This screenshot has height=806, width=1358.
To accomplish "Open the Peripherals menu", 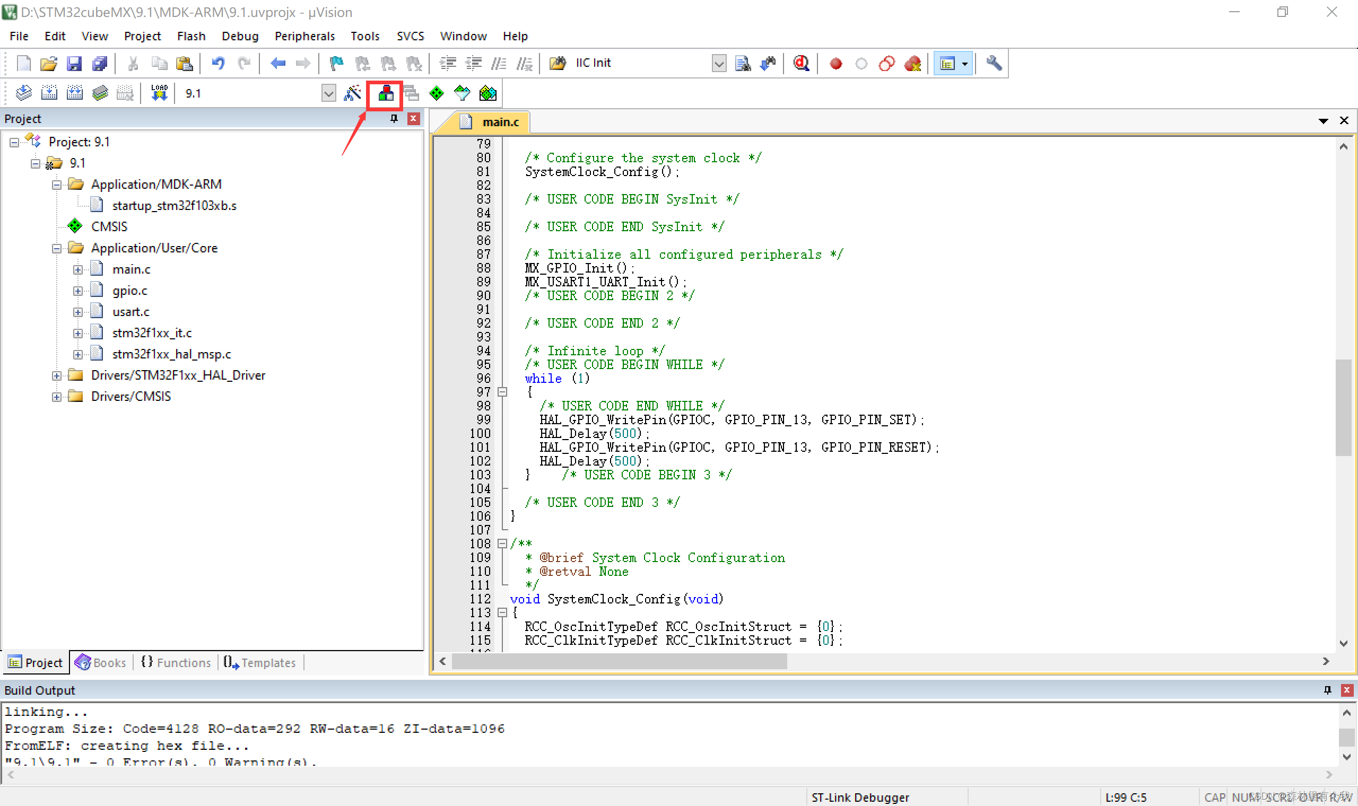I will click(304, 36).
